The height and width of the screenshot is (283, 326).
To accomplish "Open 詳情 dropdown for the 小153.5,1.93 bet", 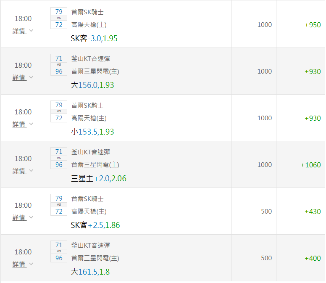I will click(x=23, y=124).
